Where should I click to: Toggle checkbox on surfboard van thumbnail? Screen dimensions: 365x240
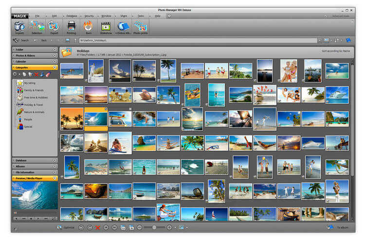130,109
